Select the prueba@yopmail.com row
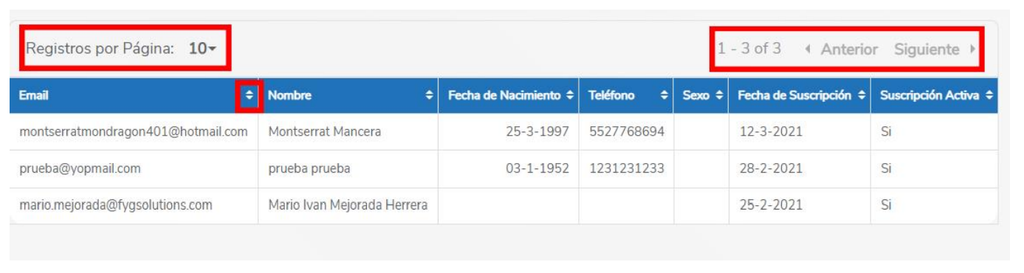Image resolution: width=1024 pixels, height=273 pixels. click(x=504, y=169)
